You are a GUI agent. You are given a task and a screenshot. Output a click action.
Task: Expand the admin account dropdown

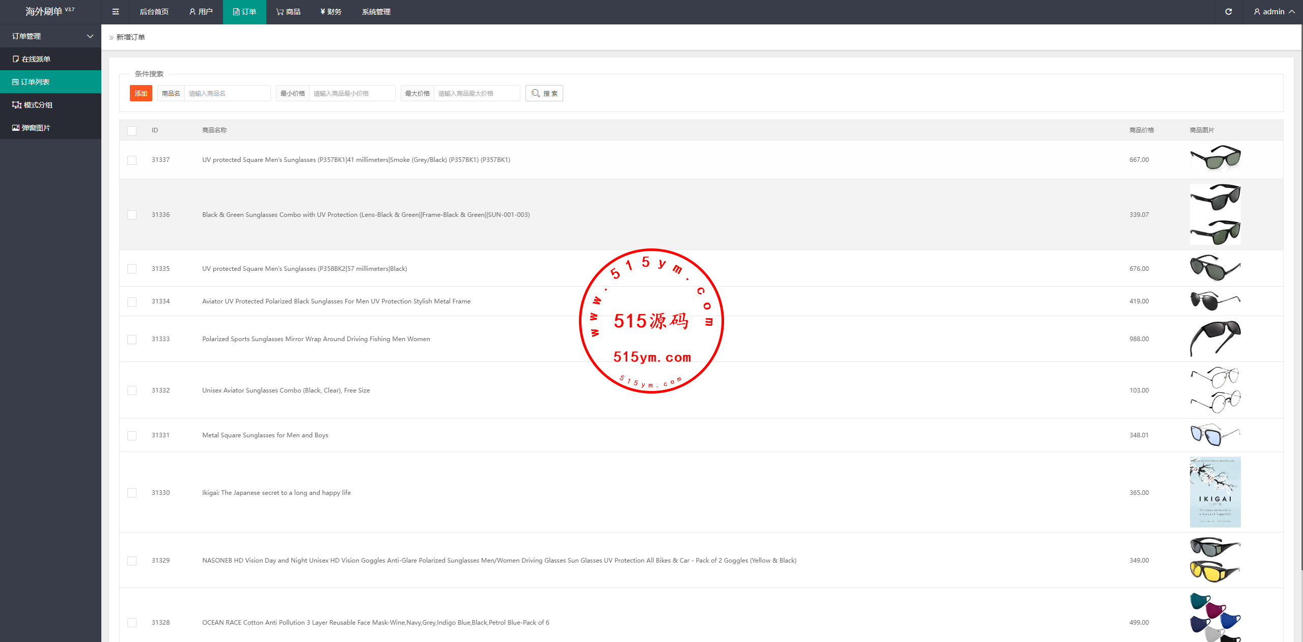(1274, 12)
